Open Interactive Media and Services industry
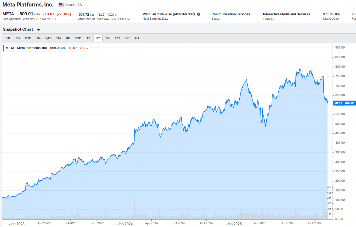The width and height of the screenshot is (356, 227). click(287, 14)
